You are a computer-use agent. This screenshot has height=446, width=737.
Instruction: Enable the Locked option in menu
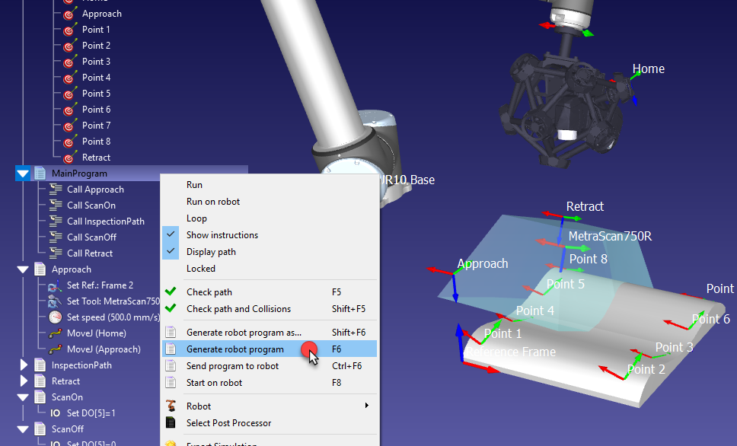(x=201, y=269)
